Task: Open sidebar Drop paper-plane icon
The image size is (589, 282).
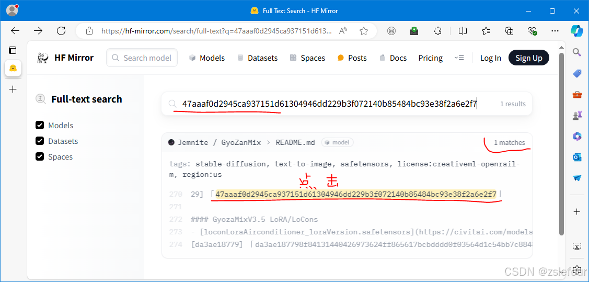Action: pyautogui.click(x=577, y=178)
